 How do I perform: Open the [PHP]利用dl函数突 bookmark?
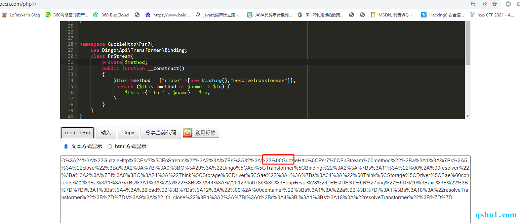pyautogui.click(x=321, y=15)
